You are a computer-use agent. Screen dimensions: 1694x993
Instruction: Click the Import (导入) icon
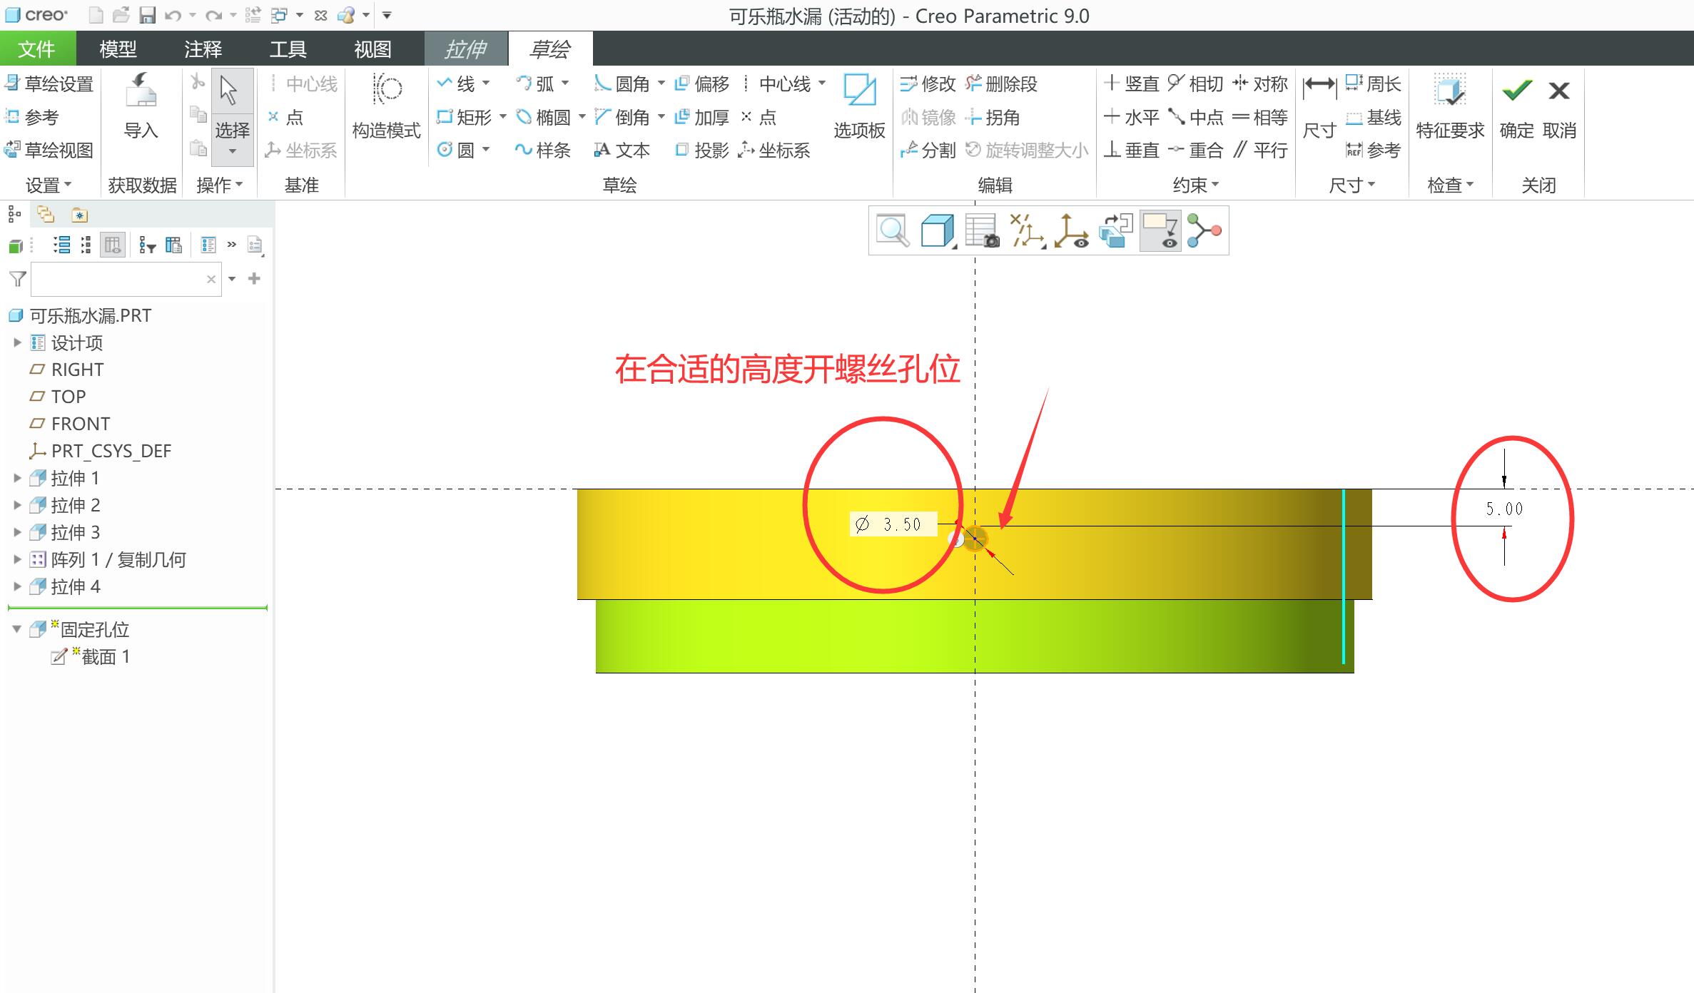click(x=141, y=106)
